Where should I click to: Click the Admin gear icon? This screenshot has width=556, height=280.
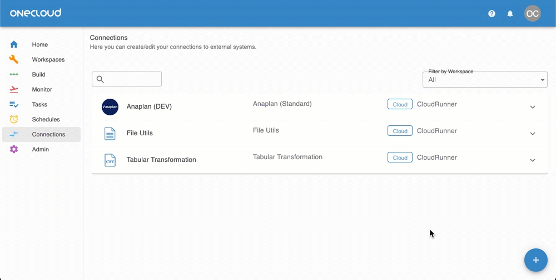point(14,149)
